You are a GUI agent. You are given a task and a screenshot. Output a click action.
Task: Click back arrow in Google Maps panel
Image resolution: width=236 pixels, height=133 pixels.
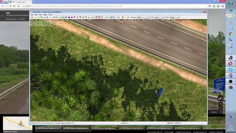(x=2, y=16)
